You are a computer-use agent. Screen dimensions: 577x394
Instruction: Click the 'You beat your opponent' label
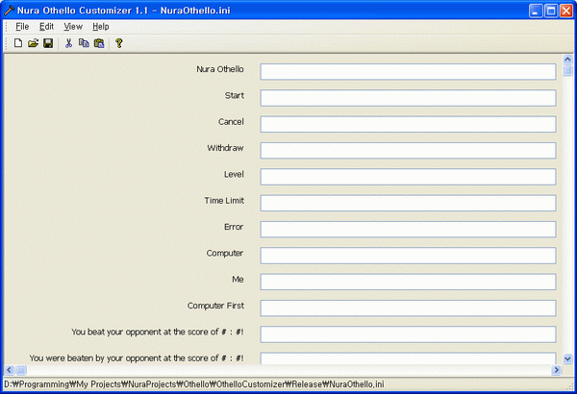click(157, 332)
